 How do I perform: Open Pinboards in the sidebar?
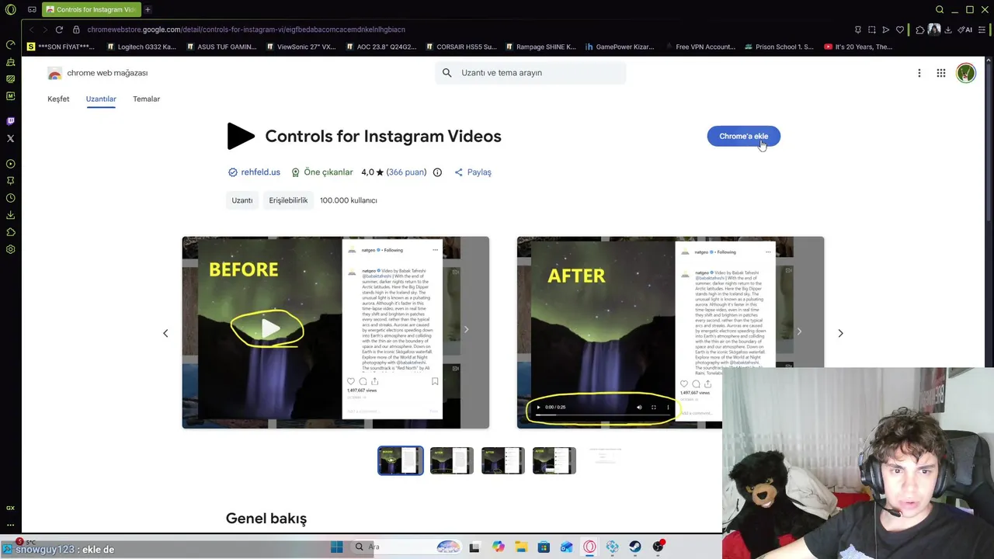10,181
